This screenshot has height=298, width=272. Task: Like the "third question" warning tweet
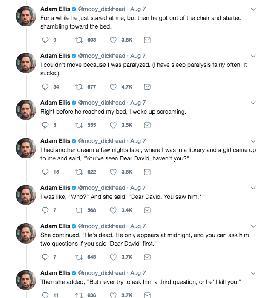113,295
